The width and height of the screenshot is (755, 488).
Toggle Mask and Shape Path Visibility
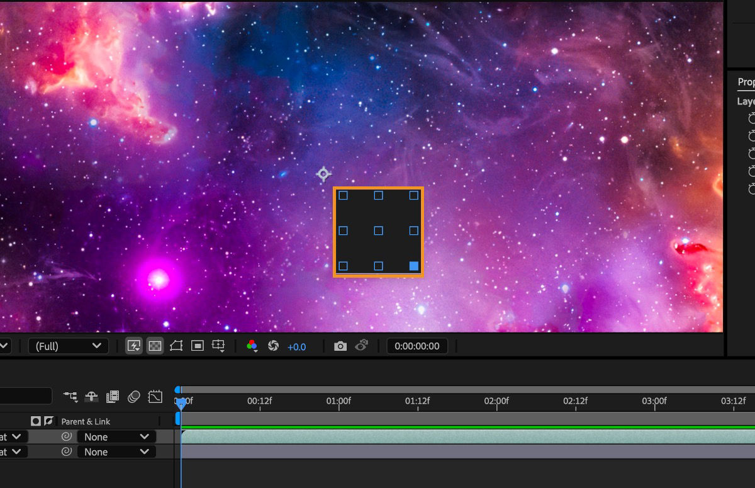click(x=176, y=345)
